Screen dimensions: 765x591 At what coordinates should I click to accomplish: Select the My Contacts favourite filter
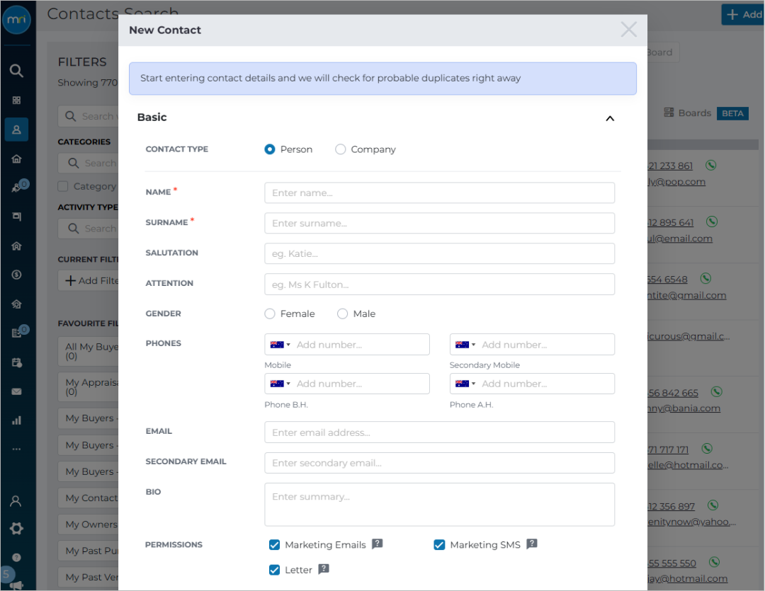pos(89,498)
